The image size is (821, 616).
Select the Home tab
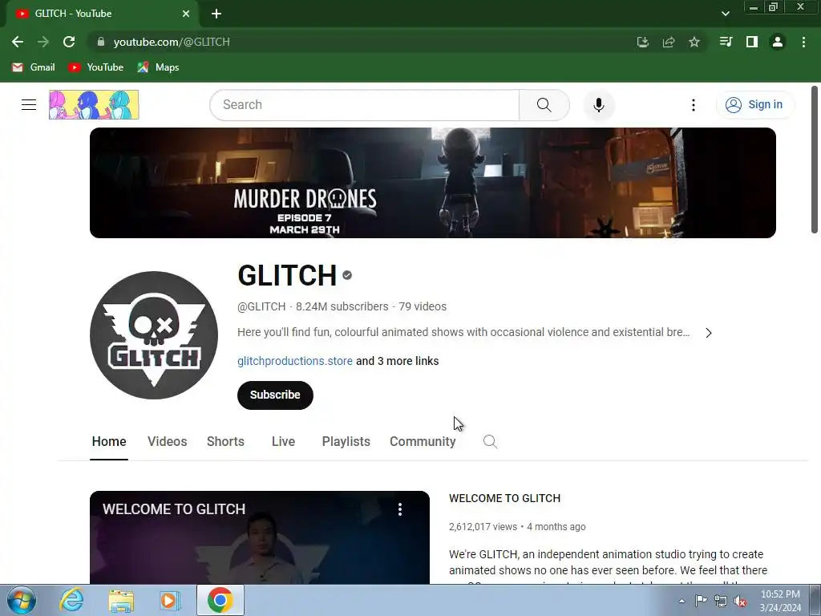tap(109, 442)
